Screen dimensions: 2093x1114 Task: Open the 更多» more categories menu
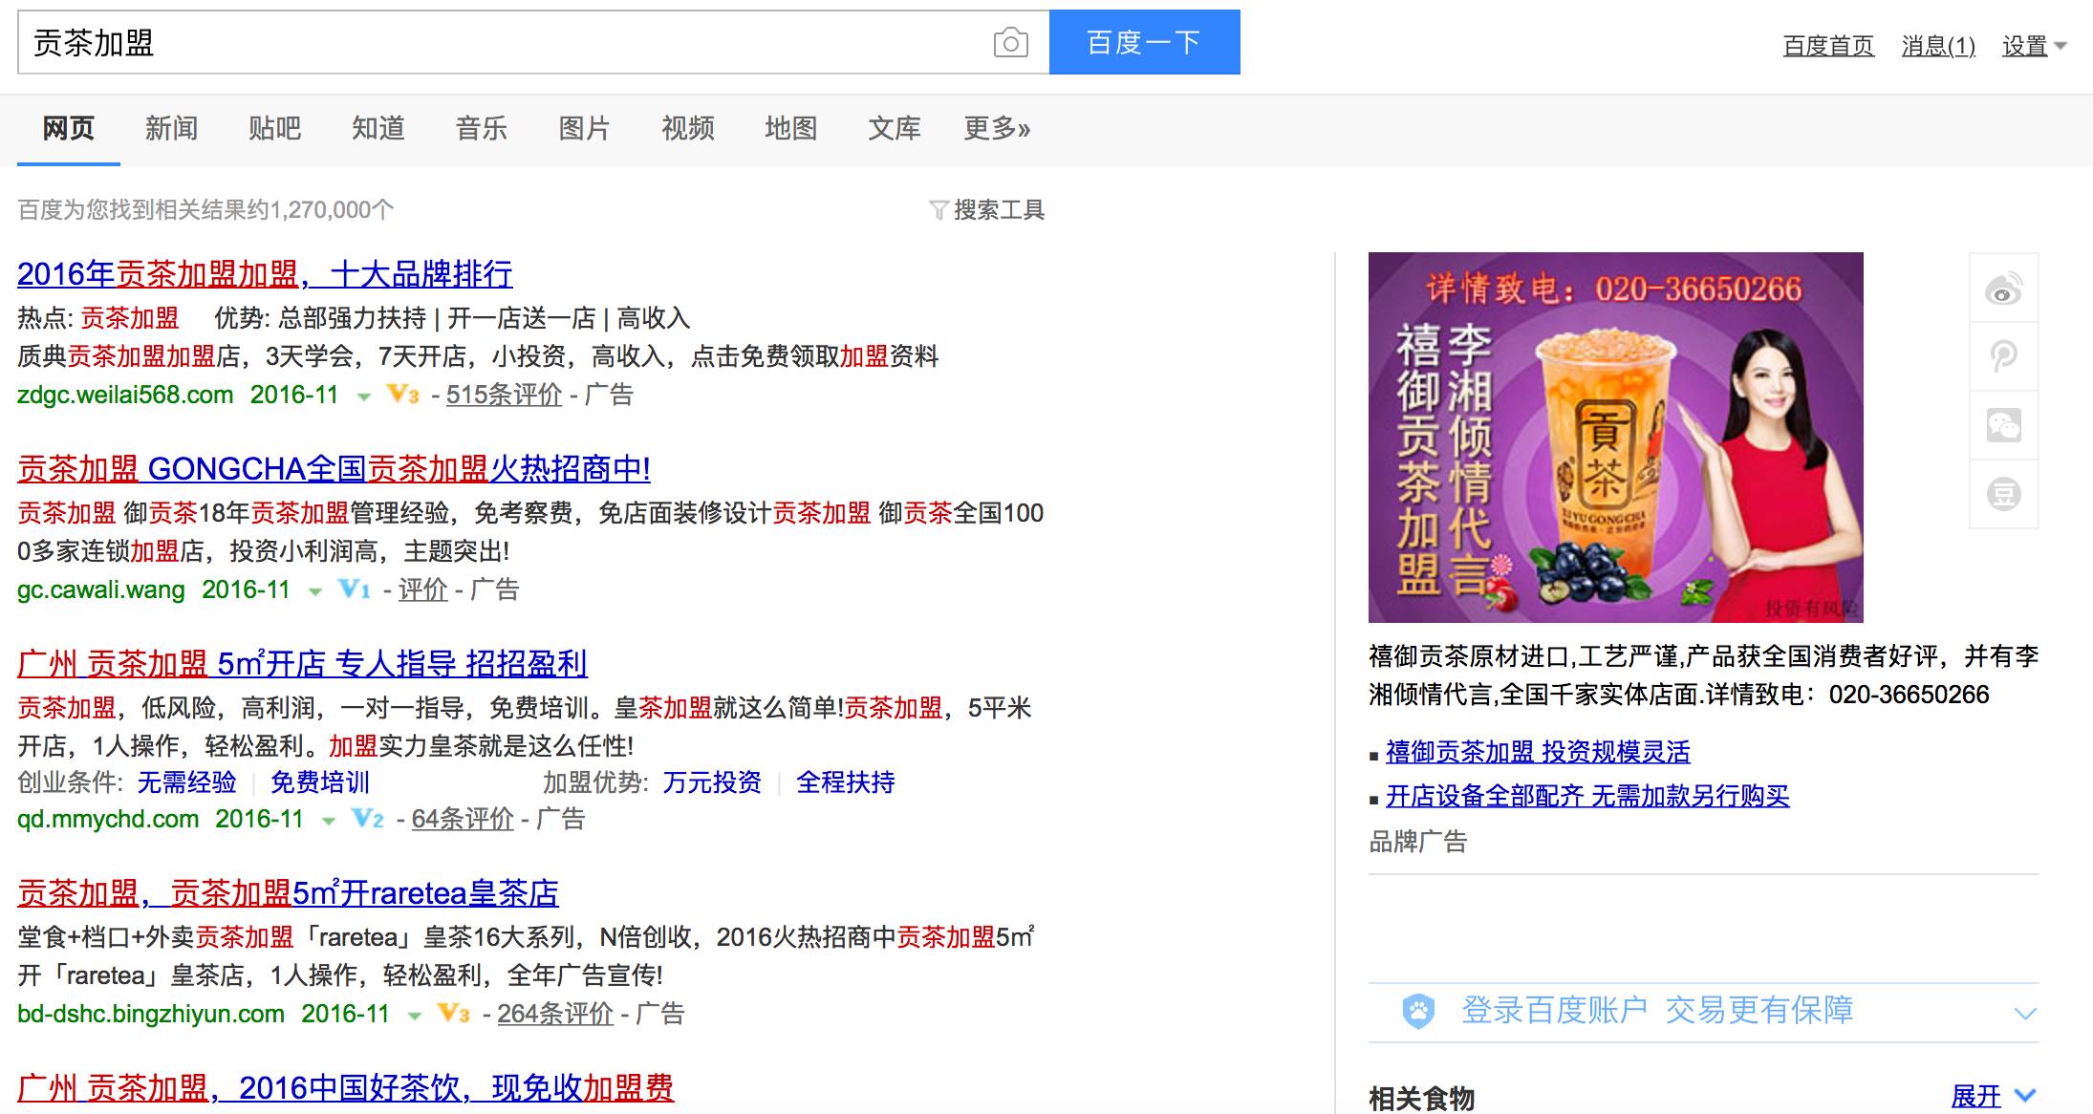997,128
